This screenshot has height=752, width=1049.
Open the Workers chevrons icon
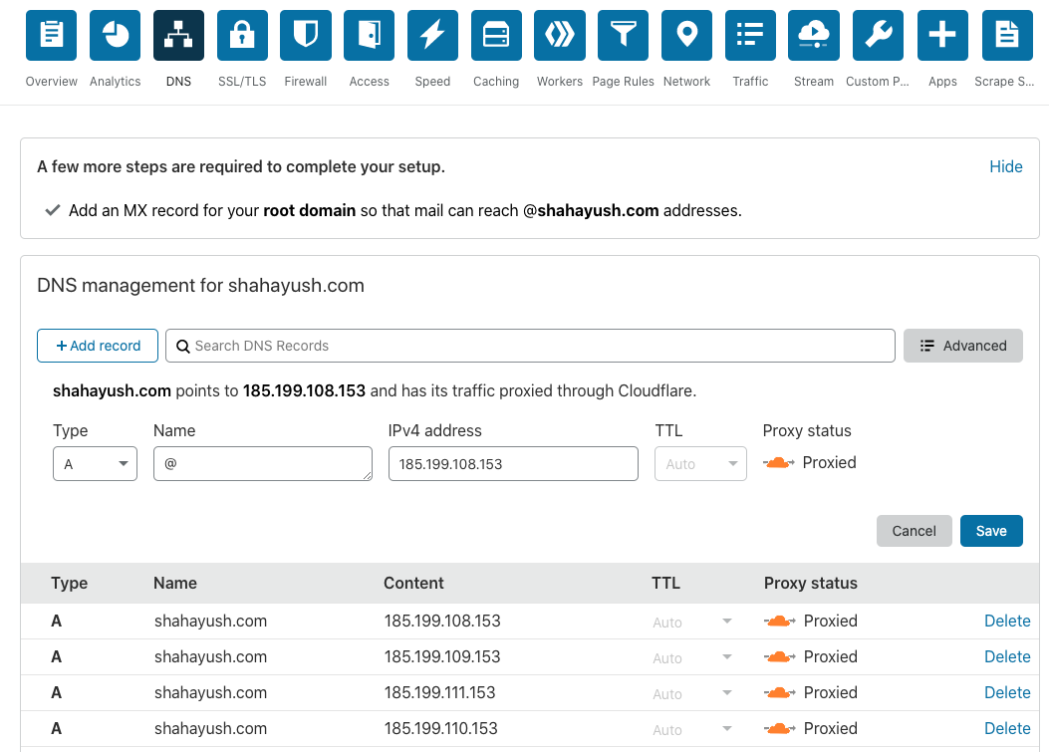tap(560, 36)
